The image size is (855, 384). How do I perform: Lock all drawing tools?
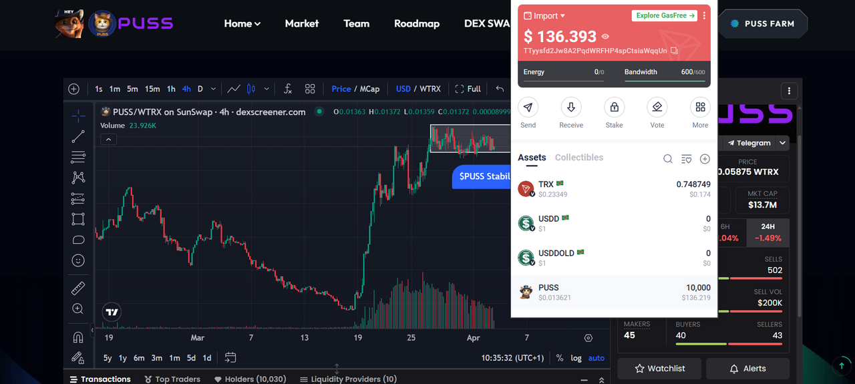tap(78, 357)
